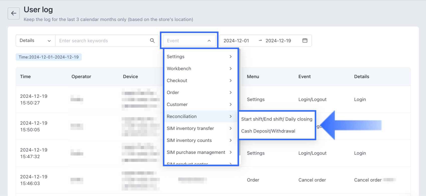Image resolution: width=426 pixels, height=196 pixels.
Task: Expand the Checkout submenu arrow
Action: pyautogui.click(x=231, y=81)
